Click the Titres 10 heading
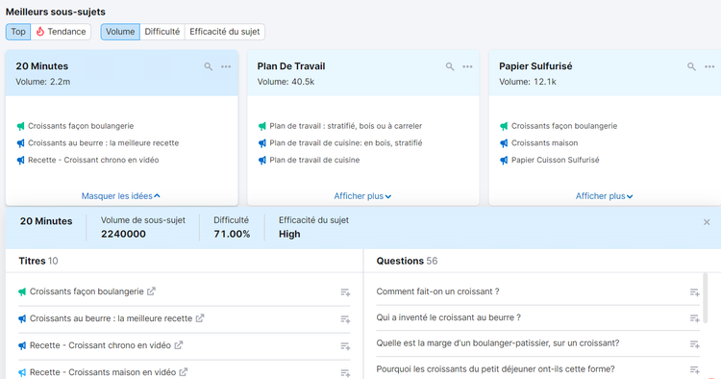The height and width of the screenshot is (379, 721). tap(38, 261)
